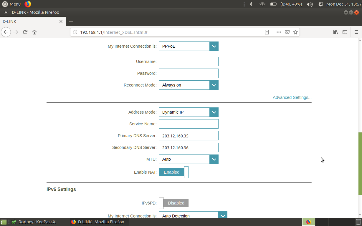
Task: Close the D-LINK tab
Action: click(x=61, y=21)
